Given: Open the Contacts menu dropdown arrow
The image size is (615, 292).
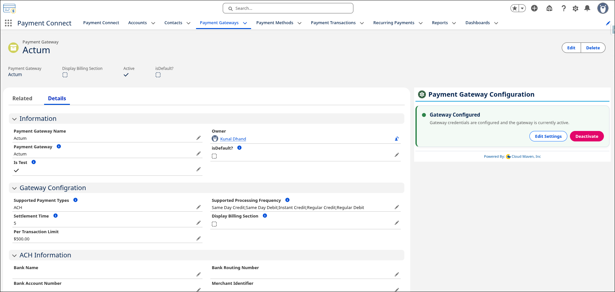Looking at the screenshot, I should [188, 23].
